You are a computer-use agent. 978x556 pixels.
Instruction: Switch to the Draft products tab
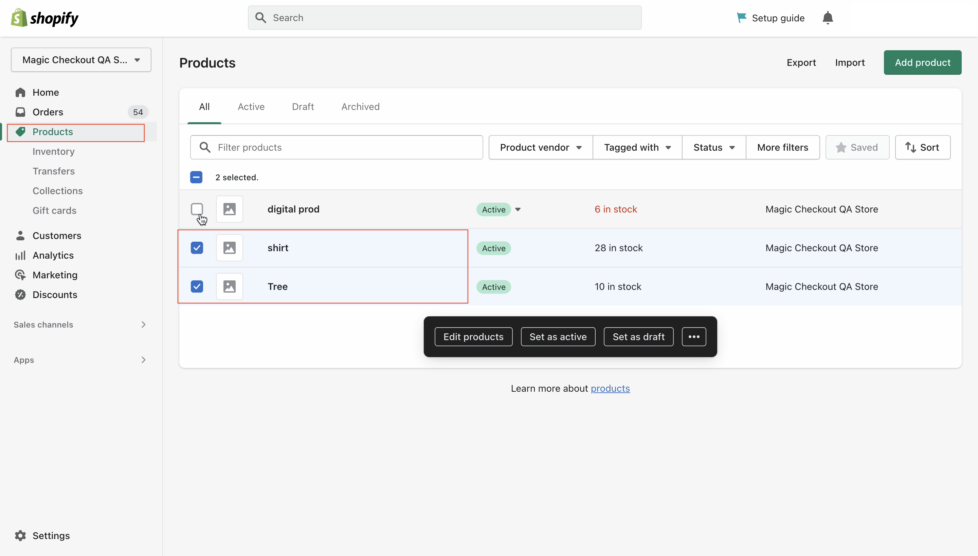[x=303, y=107]
